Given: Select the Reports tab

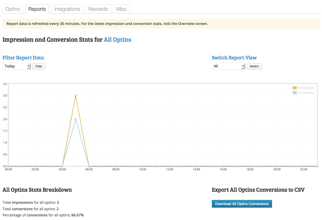Looking at the screenshot, I should [x=37, y=9].
